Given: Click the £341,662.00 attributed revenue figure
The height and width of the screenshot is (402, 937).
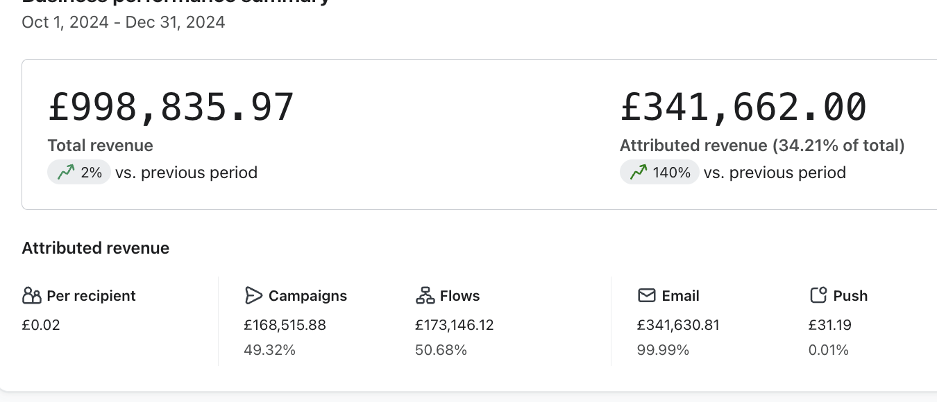Looking at the screenshot, I should pyautogui.click(x=743, y=107).
